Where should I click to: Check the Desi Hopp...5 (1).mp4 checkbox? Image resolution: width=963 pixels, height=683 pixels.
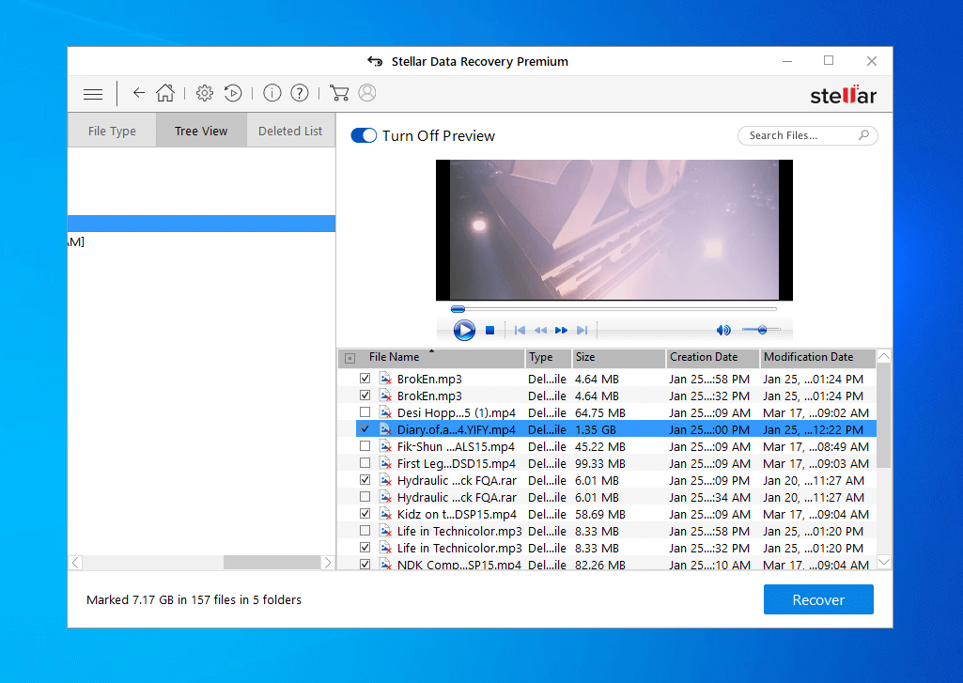365,412
